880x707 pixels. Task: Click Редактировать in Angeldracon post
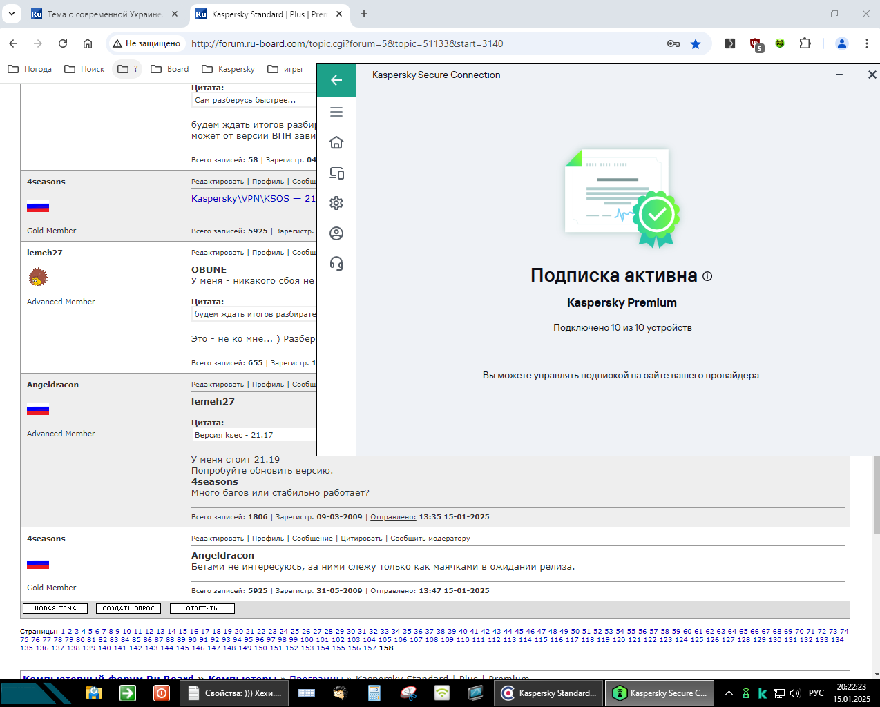218,385
